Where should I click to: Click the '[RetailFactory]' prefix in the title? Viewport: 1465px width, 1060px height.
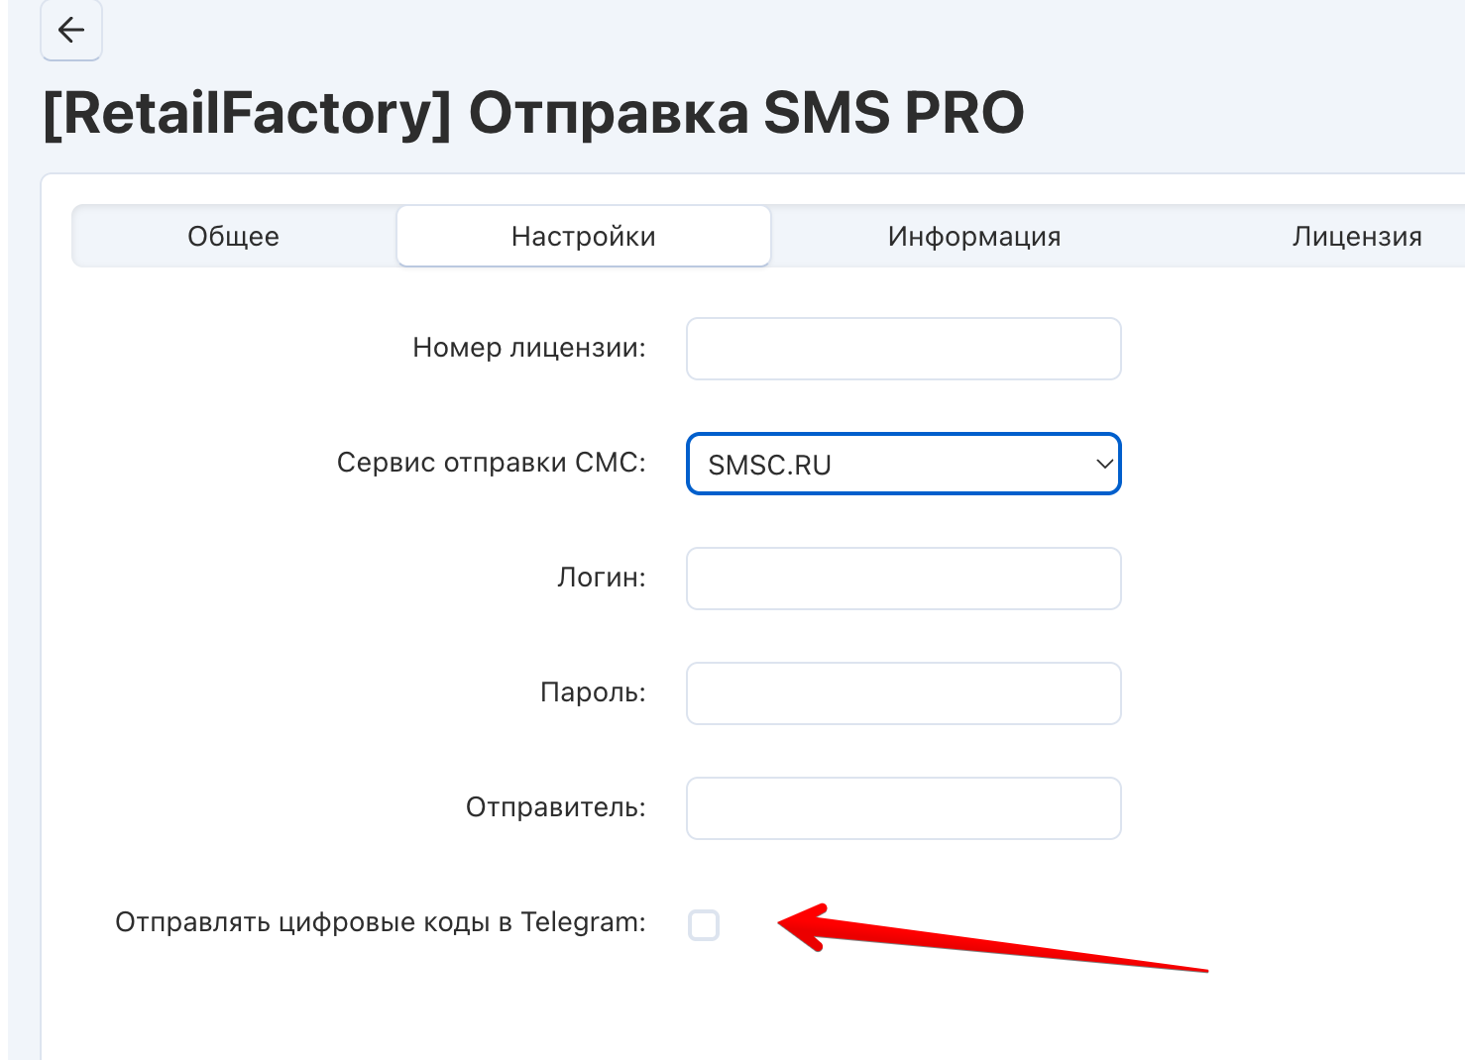coord(247,113)
